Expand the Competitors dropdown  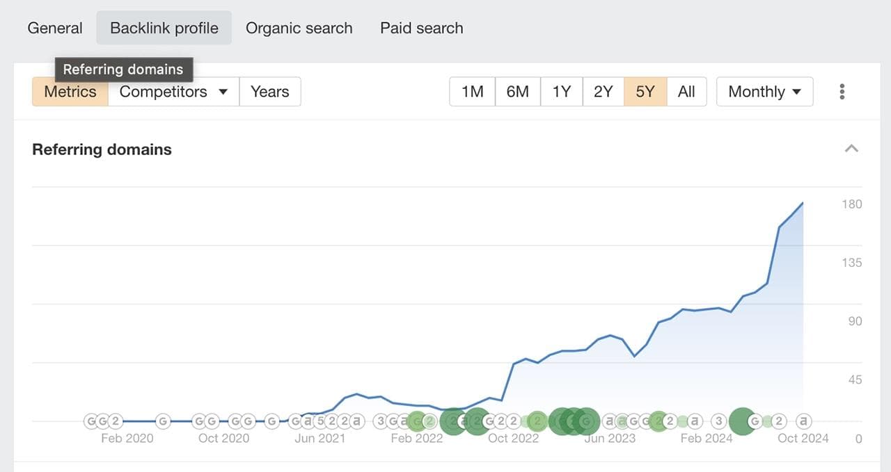point(173,92)
